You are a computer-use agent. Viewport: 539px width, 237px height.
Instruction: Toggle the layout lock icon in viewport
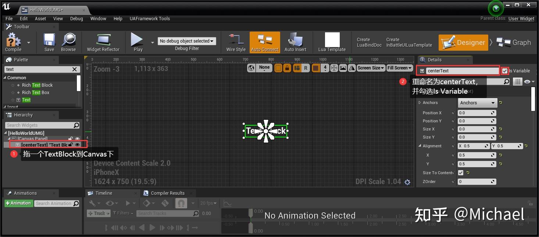tap(287, 68)
